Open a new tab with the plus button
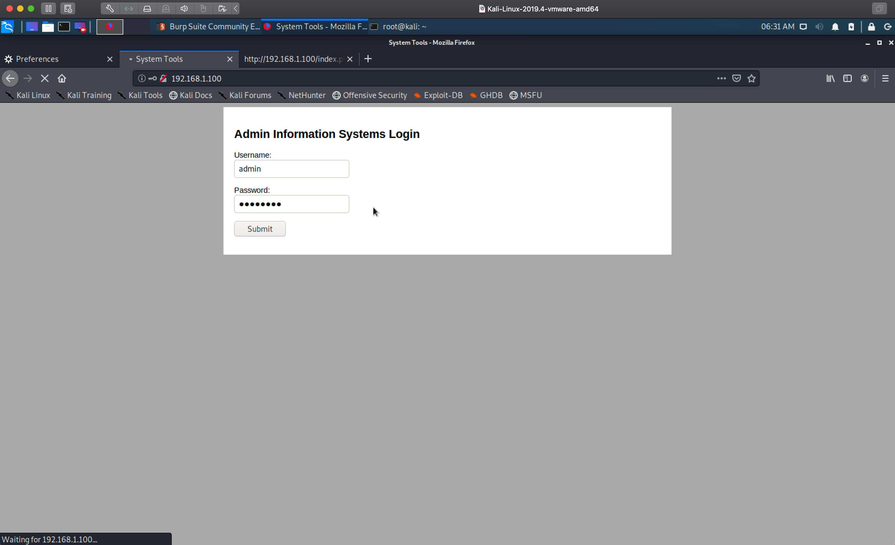Image resolution: width=895 pixels, height=545 pixels. (x=368, y=59)
